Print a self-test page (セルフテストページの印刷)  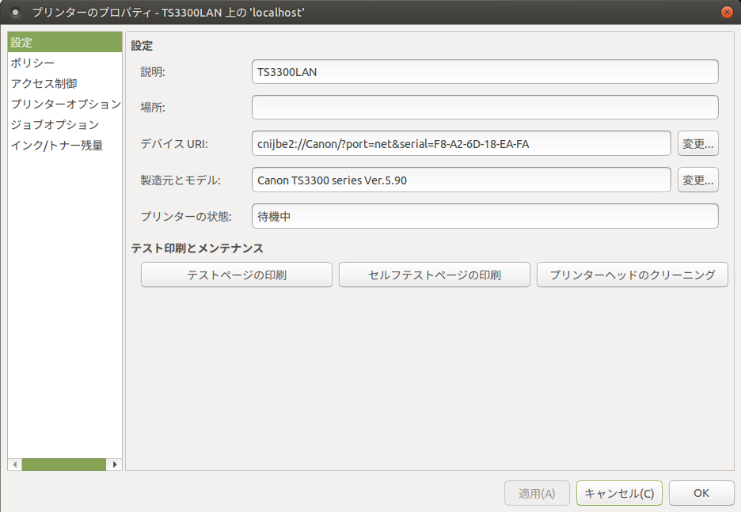coord(434,275)
